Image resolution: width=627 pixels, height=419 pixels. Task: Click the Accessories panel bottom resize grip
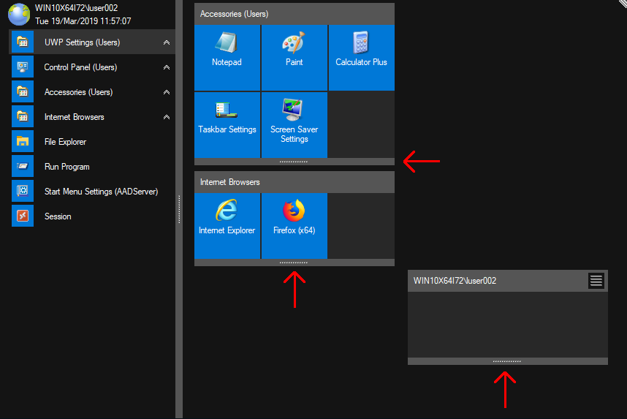click(294, 162)
